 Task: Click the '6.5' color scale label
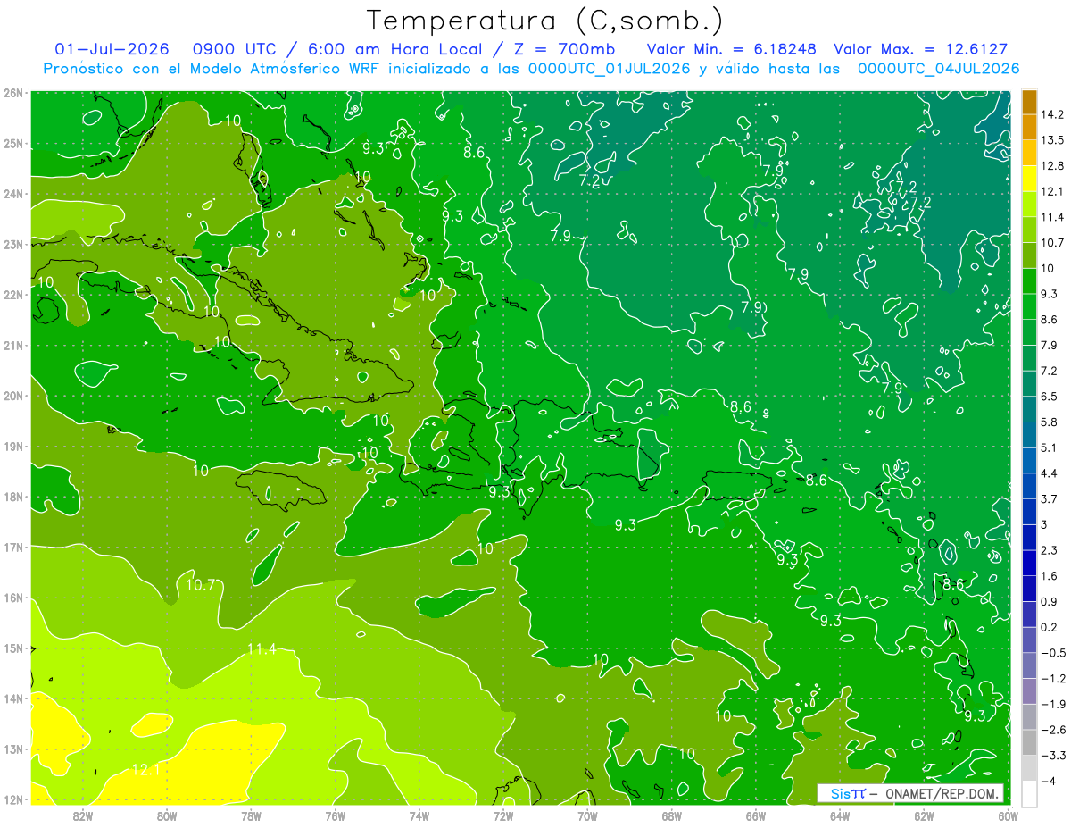pos(1050,397)
